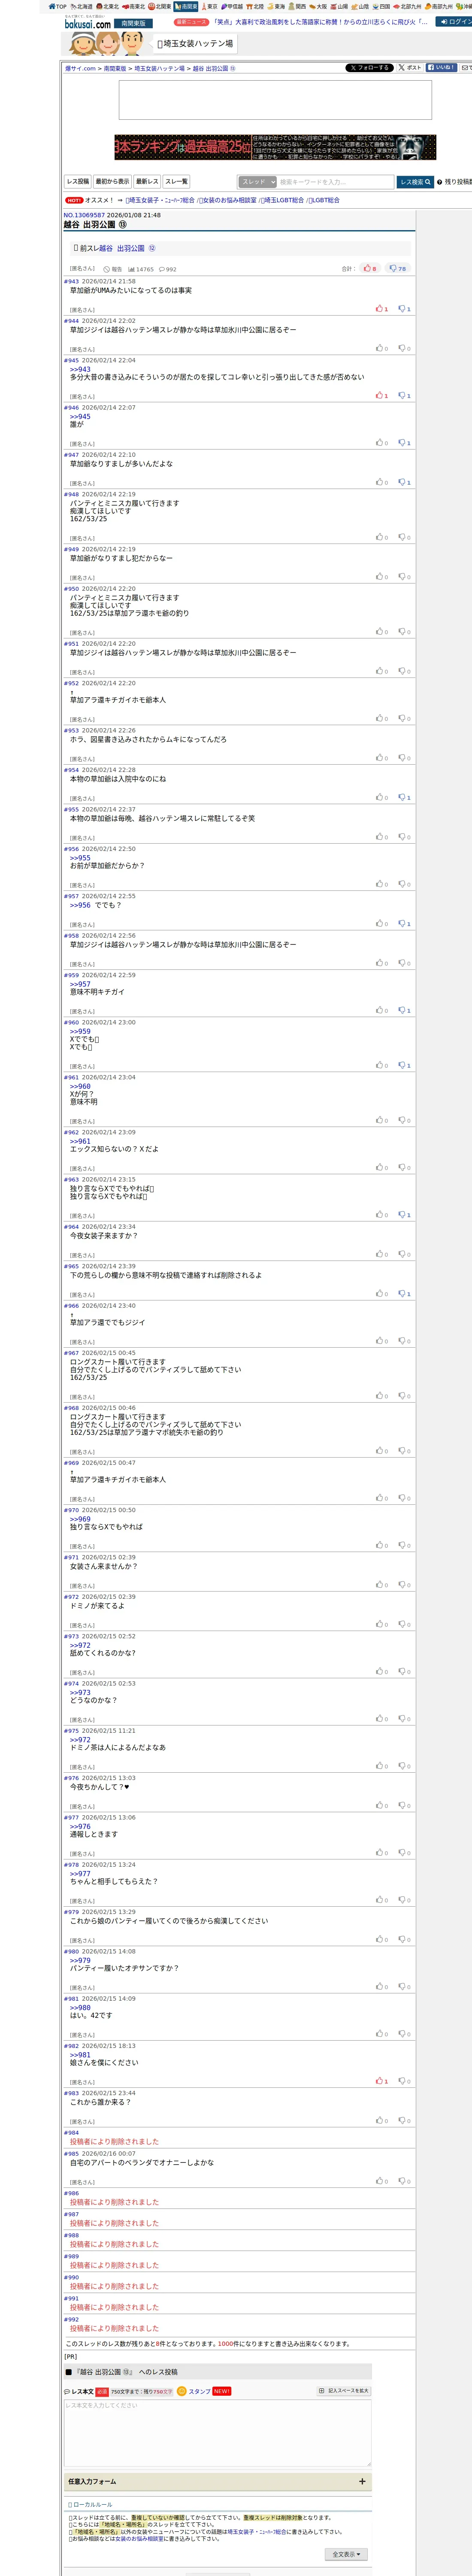Click the thumbs-down icon on post #957

click(x=402, y=924)
